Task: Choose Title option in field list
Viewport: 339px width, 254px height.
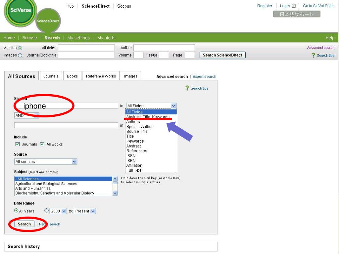Action: point(151,136)
